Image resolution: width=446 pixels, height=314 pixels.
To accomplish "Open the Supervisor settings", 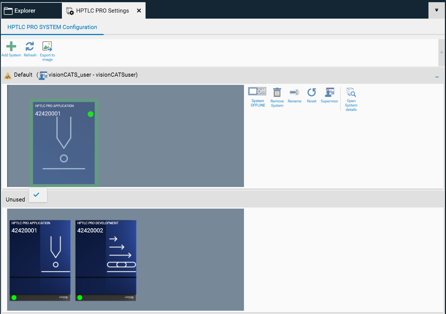I will pos(329,93).
